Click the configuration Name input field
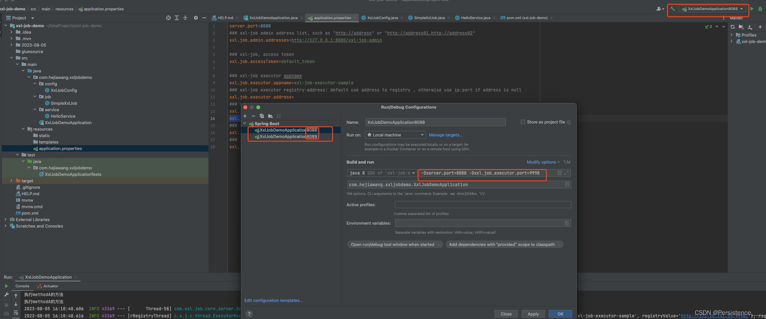Image resolution: width=766 pixels, height=319 pixels. pyautogui.click(x=435, y=122)
